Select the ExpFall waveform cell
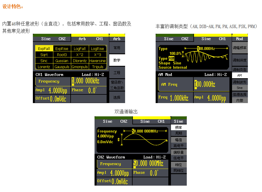Viewport: 262px width, 192px height. pyautogui.click(x=44, y=49)
